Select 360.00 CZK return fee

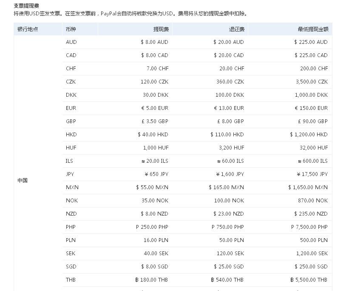(x=230, y=82)
